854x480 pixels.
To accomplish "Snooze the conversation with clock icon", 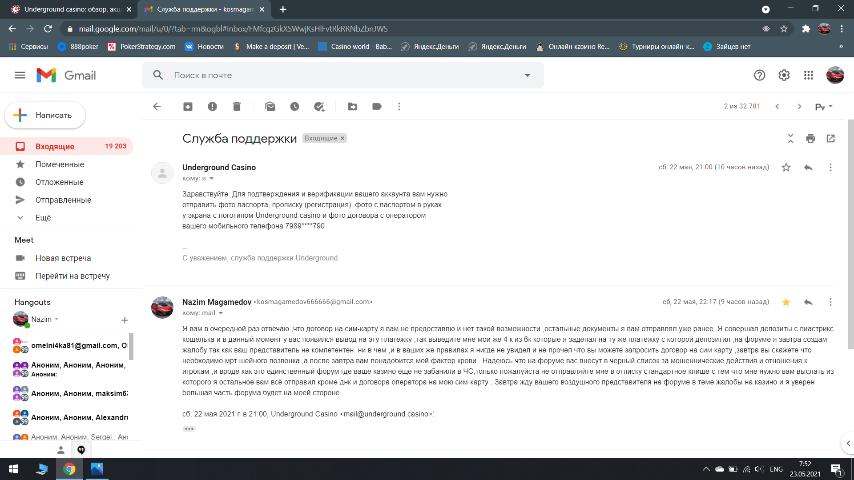I will 294,106.
